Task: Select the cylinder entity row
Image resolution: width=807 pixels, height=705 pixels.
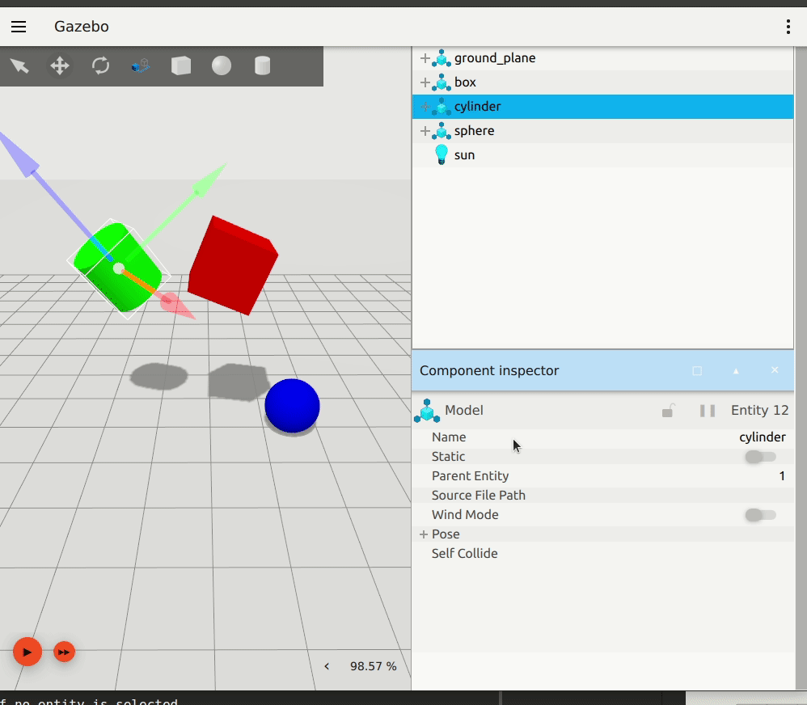Action: tap(602, 107)
